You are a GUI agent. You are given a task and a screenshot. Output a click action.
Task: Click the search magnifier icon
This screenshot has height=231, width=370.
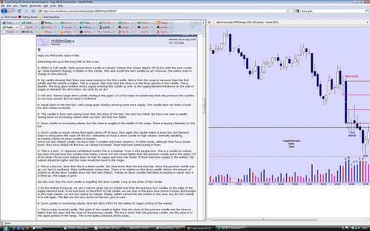tap(366, 11)
